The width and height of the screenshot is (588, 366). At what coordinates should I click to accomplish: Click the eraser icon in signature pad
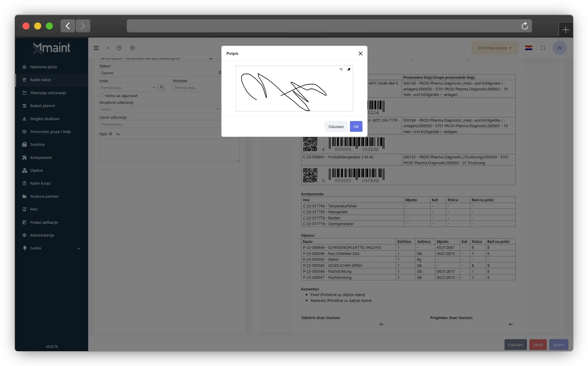tap(349, 69)
